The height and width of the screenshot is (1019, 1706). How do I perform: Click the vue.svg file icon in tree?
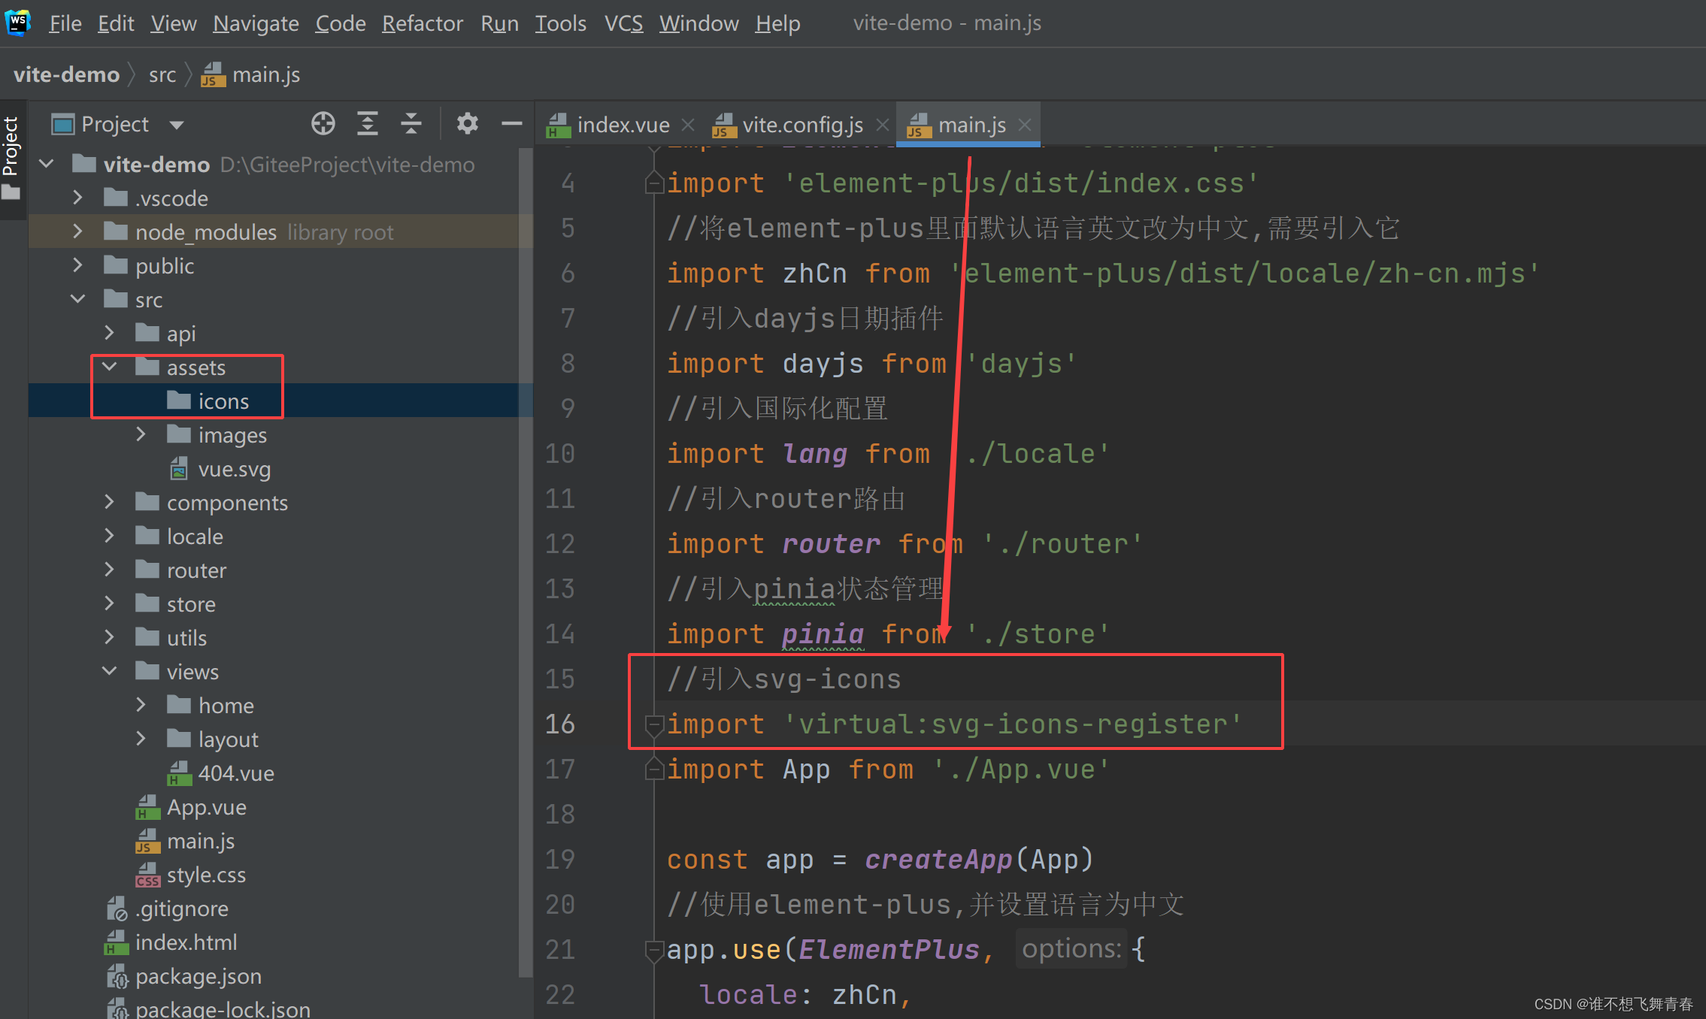pyautogui.click(x=179, y=469)
